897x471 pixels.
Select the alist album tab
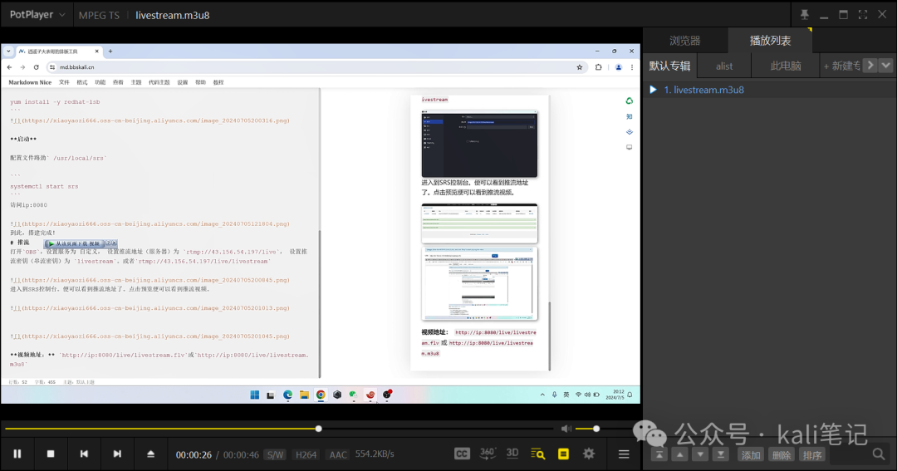[724, 66]
